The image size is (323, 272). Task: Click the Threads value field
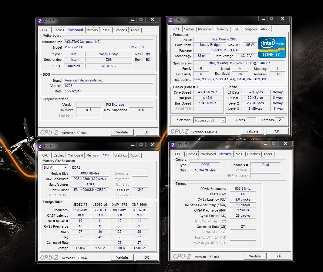pyautogui.click(x=280, y=120)
